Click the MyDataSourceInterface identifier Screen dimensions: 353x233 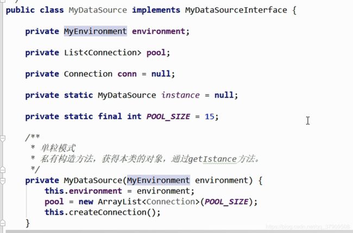(x=236, y=10)
